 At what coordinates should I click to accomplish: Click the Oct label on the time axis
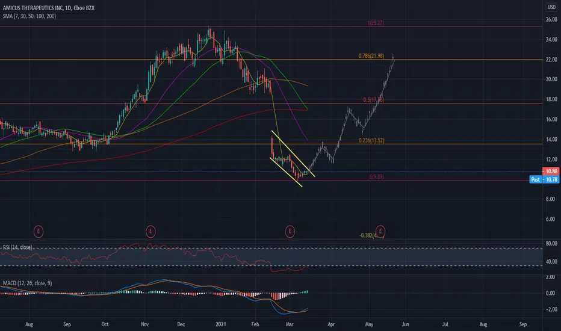point(105,324)
